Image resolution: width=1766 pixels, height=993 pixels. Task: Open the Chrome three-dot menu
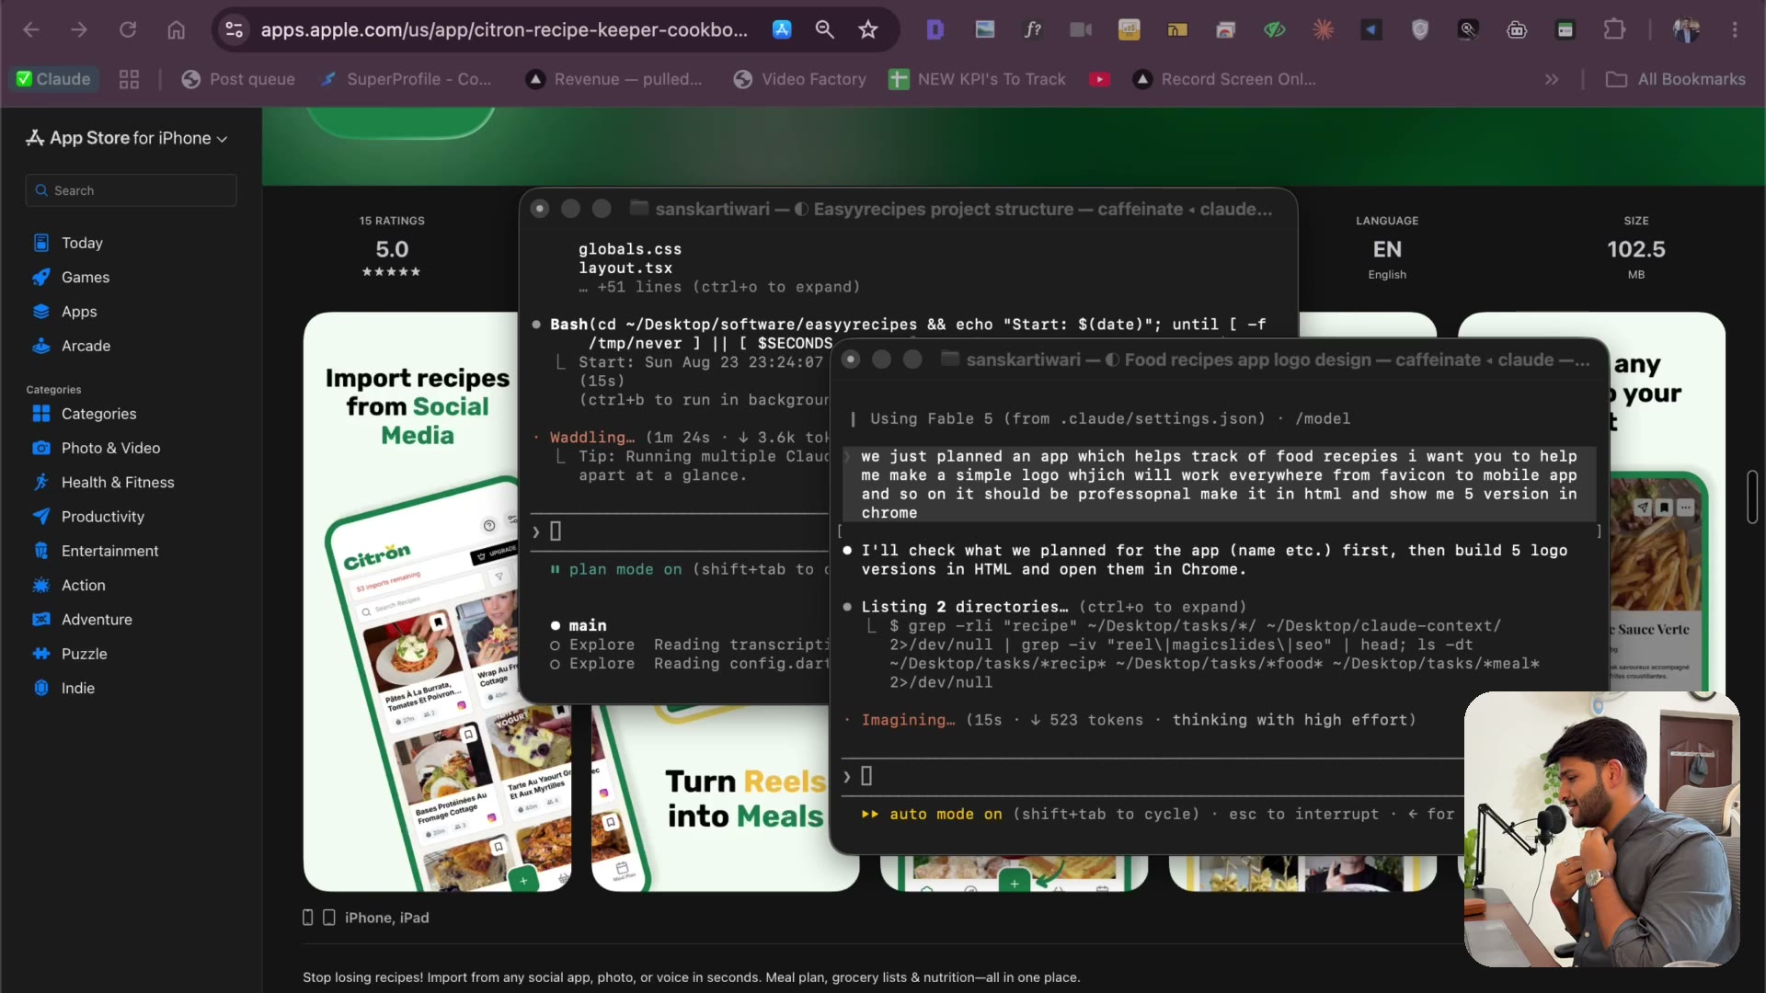(x=1735, y=29)
